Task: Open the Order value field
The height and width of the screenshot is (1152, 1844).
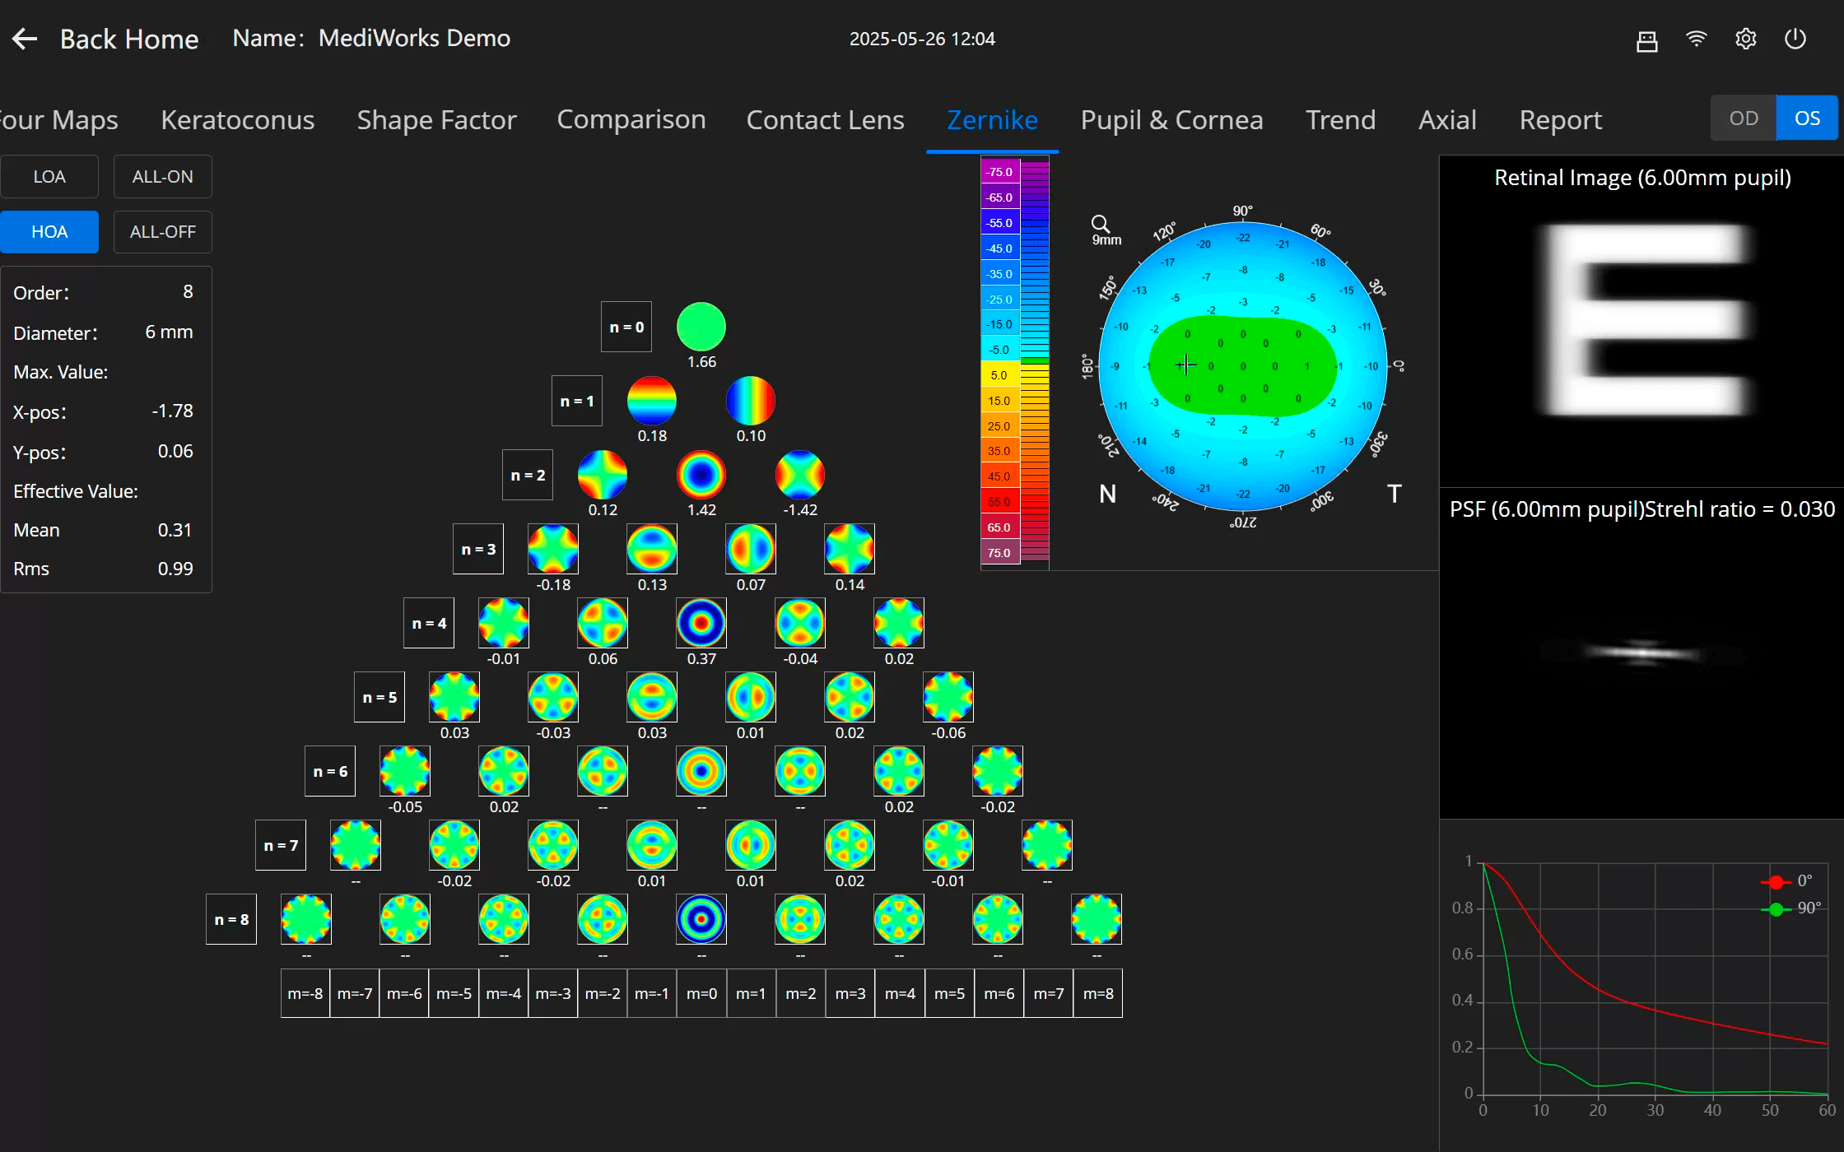Action: point(187,292)
